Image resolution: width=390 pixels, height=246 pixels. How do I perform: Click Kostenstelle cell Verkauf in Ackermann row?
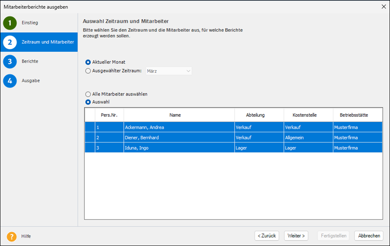[309, 127]
